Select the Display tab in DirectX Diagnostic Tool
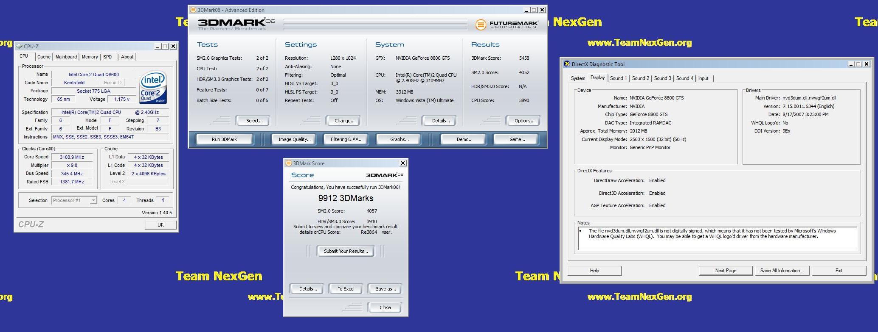This screenshot has height=332, width=878. point(597,77)
